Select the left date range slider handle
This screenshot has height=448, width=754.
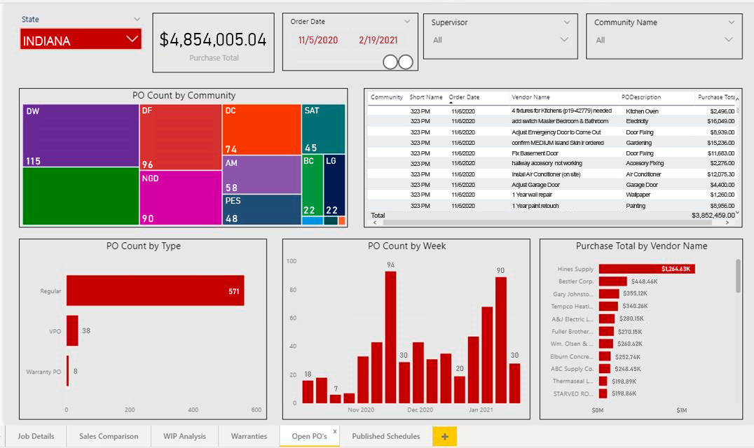pos(390,62)
